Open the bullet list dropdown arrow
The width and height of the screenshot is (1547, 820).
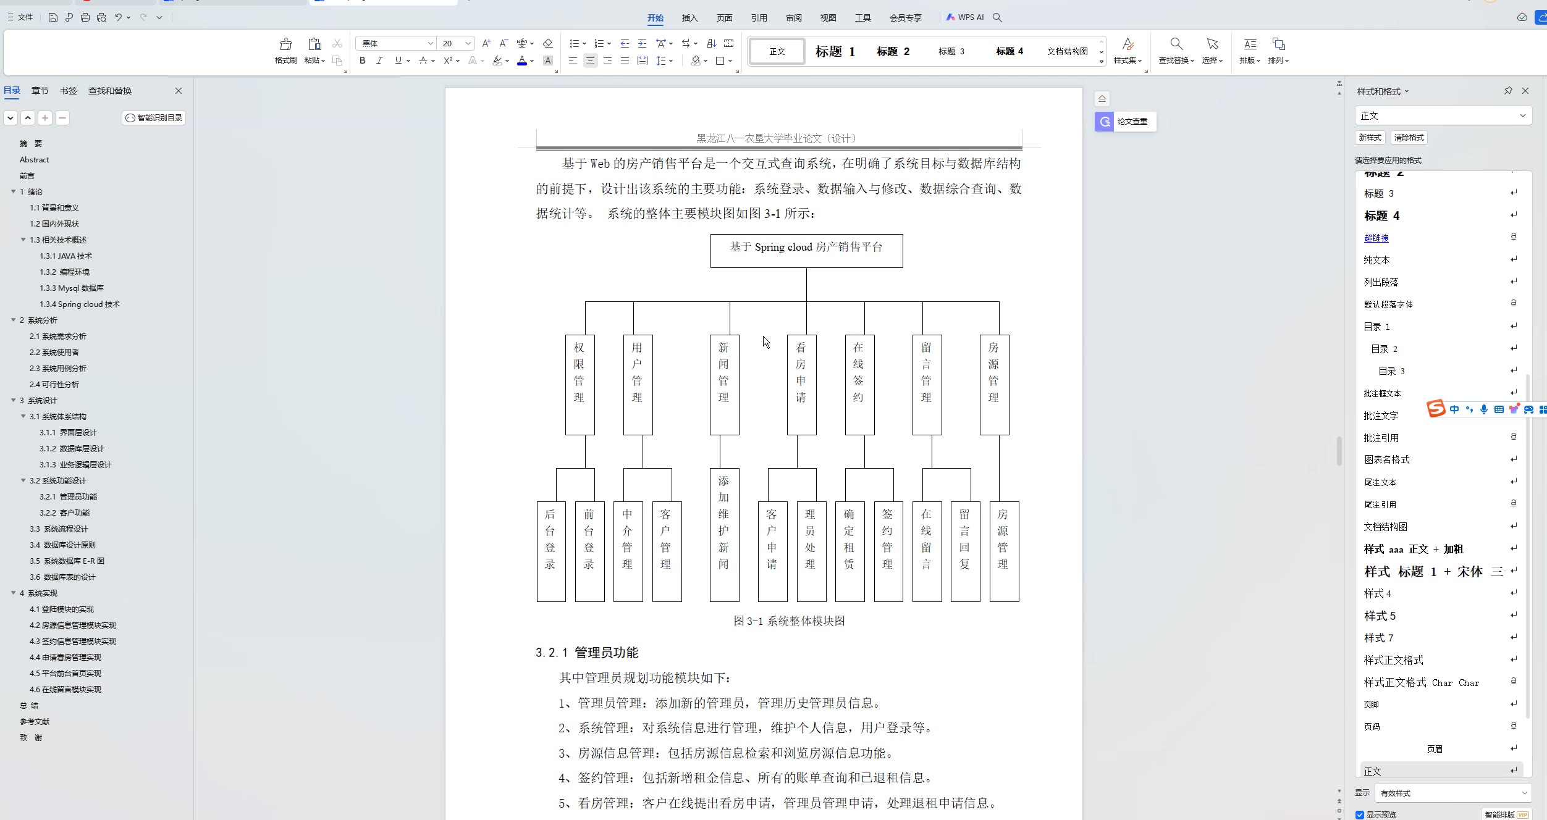pos(584,43)
